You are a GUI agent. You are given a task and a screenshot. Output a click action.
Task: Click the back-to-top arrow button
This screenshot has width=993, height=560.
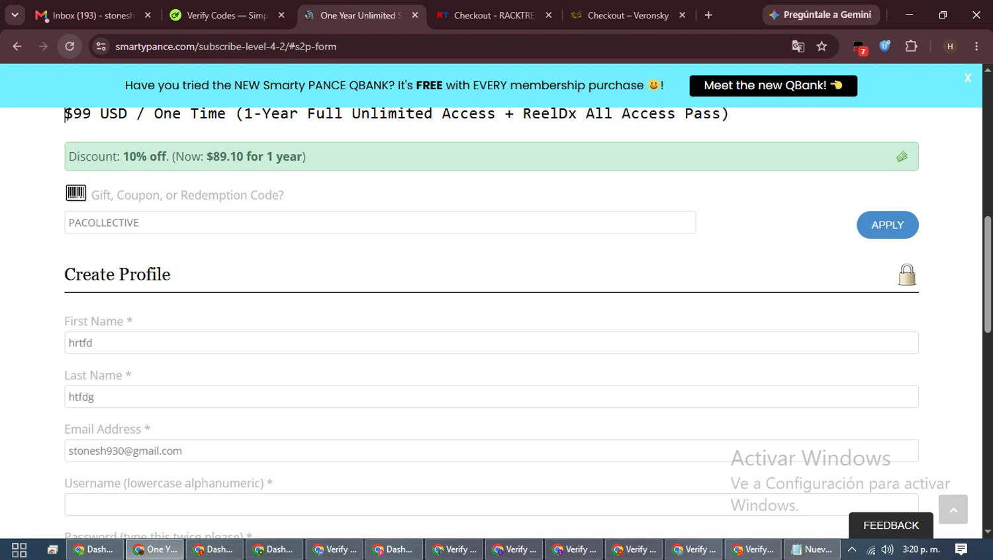pos(953,510)
